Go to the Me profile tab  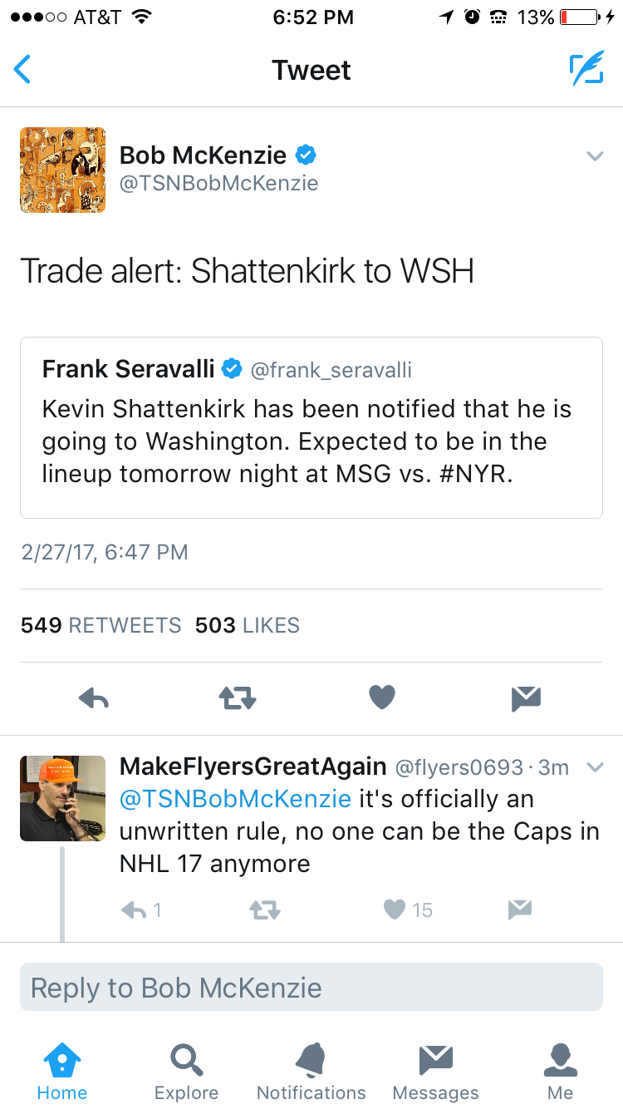561,1072
